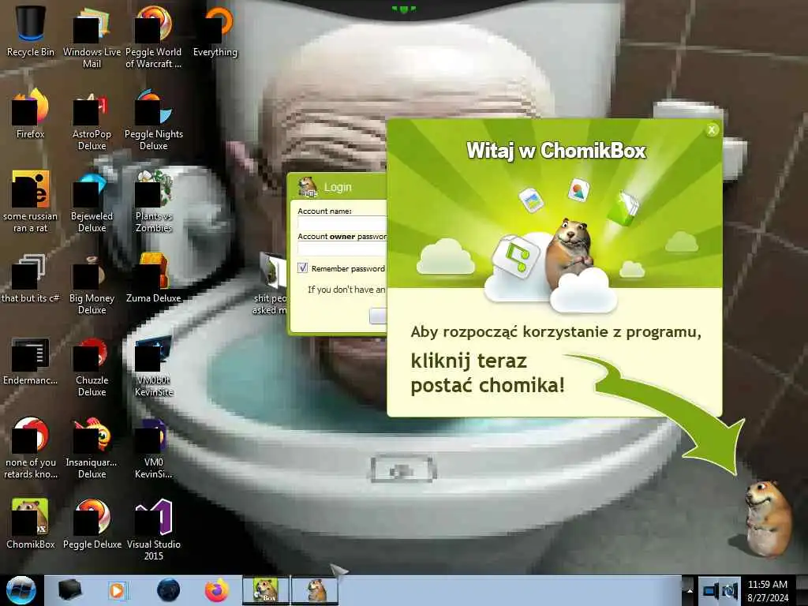The width and height of the screenshot is (808, 606).
Task: Close the Witaj w ChomikBox popup
Action: (x=712, y=130)
